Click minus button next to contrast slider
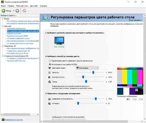This screenshot has height=123, width=146. click(x=75, y=77)
